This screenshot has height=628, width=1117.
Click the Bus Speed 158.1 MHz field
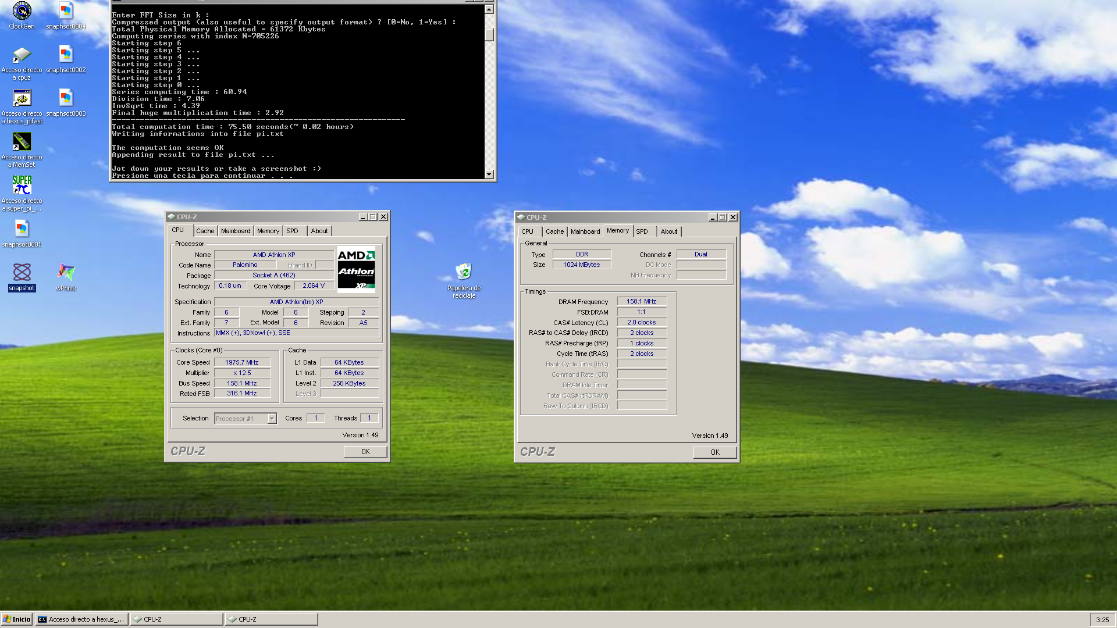click(x=242, y=383)
